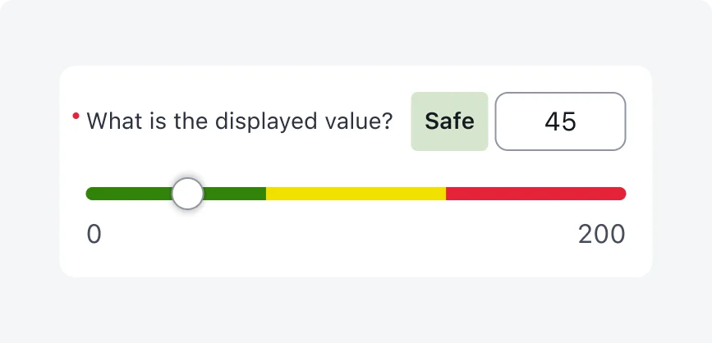Click the white slider handle

tap(188, 194)
